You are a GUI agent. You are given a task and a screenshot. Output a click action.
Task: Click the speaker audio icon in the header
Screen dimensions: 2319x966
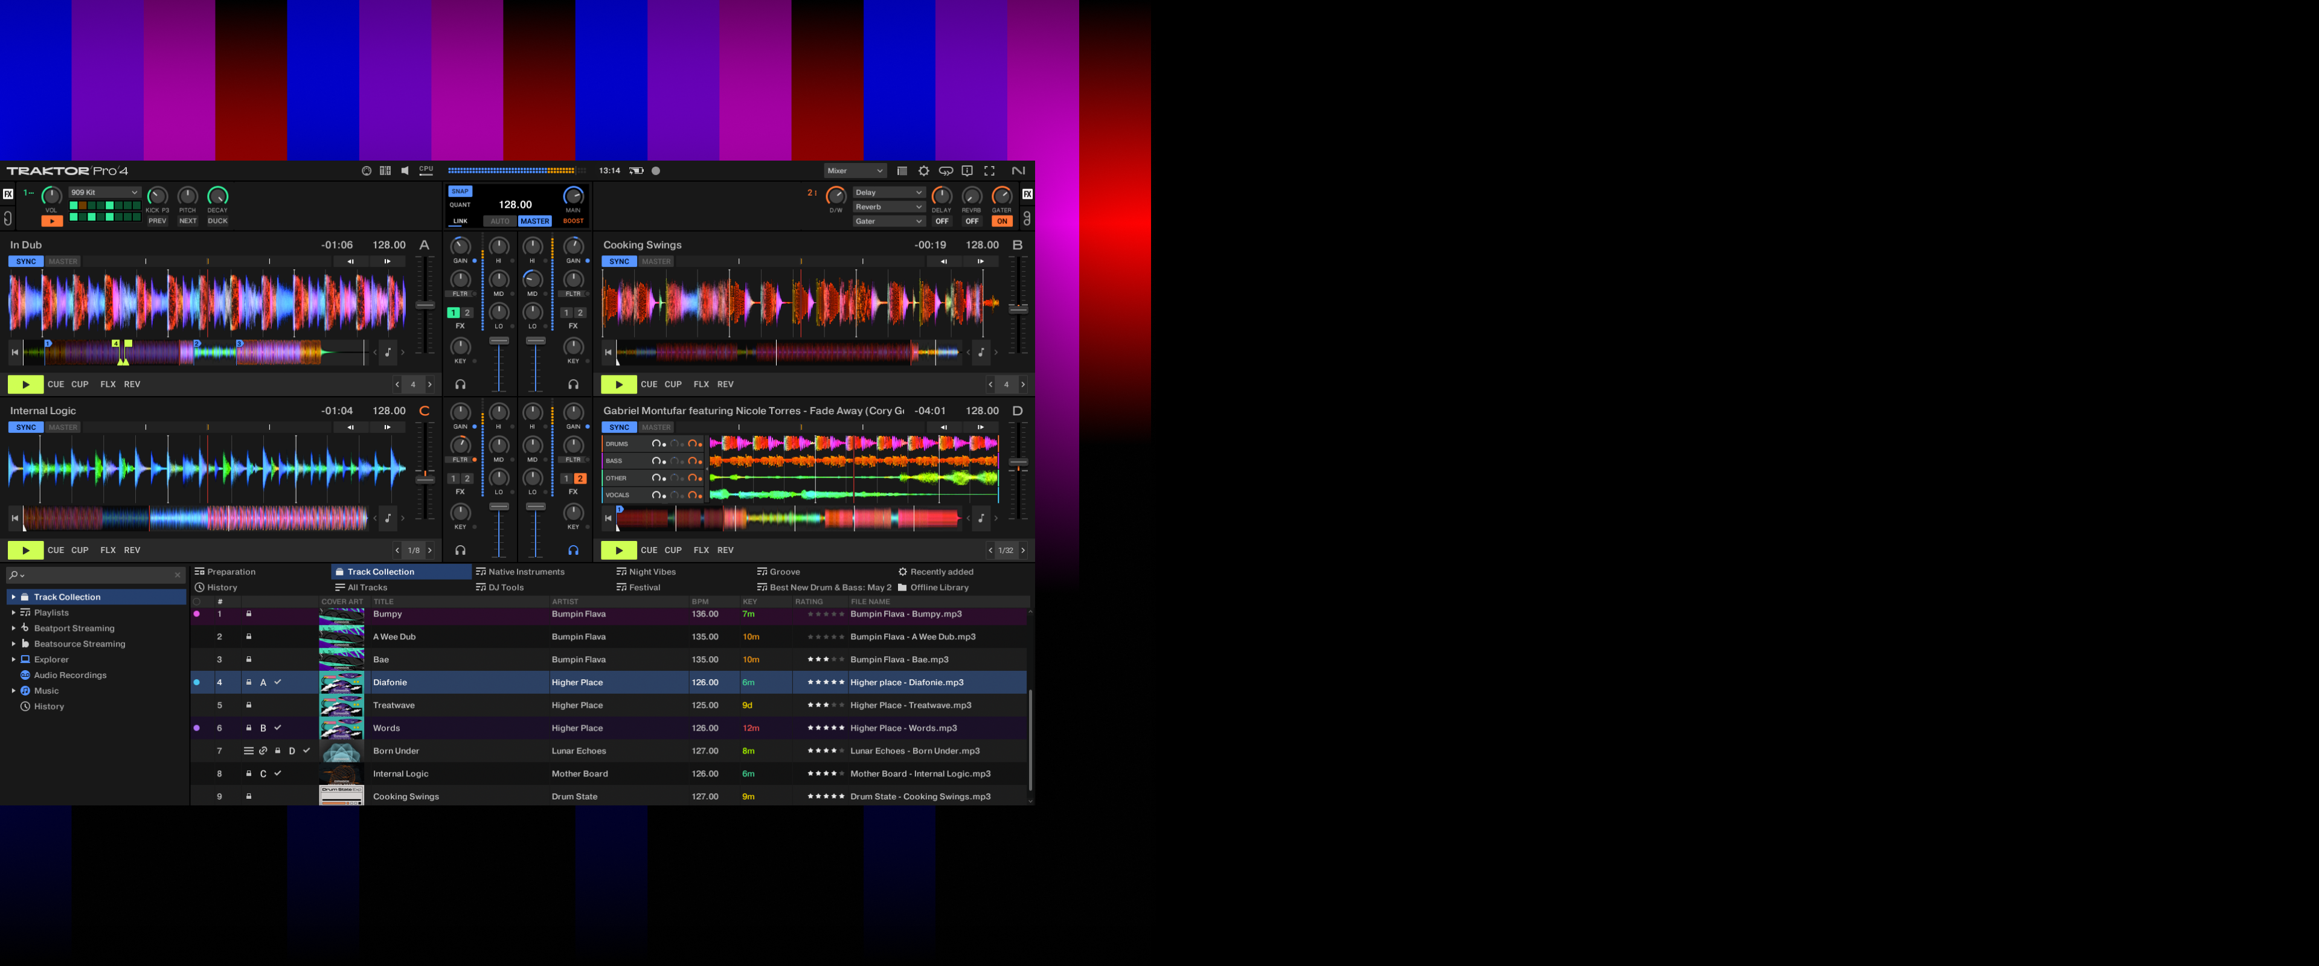click(x=405, y=171)
